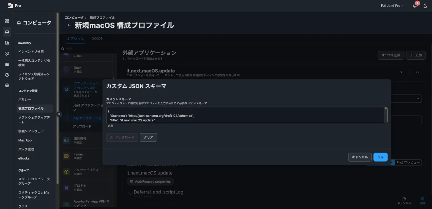Image resolution: width=432 pixels, height=209 pixels.
Task: Collapse the it.next.macOS.update payload chevron
Action: tap(418, 72)
